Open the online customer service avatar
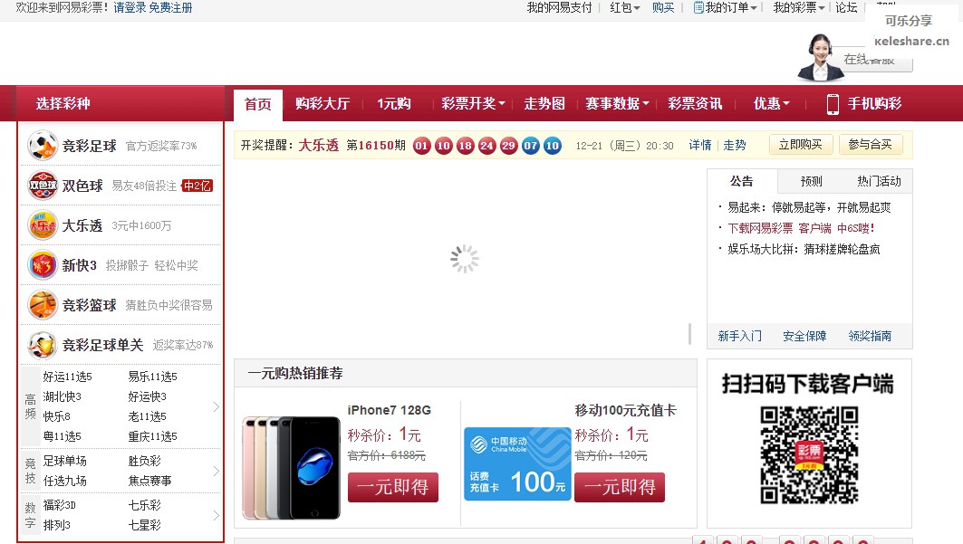This screenshot has width=963, height=544. pyautogui.click(x=820, y=57)
